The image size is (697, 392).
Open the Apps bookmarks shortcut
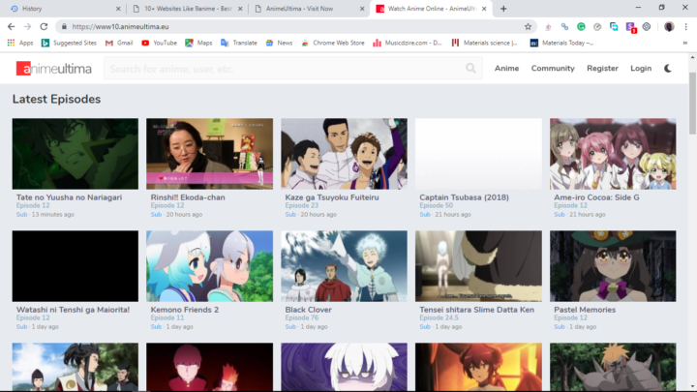click(x=20, y=44)
